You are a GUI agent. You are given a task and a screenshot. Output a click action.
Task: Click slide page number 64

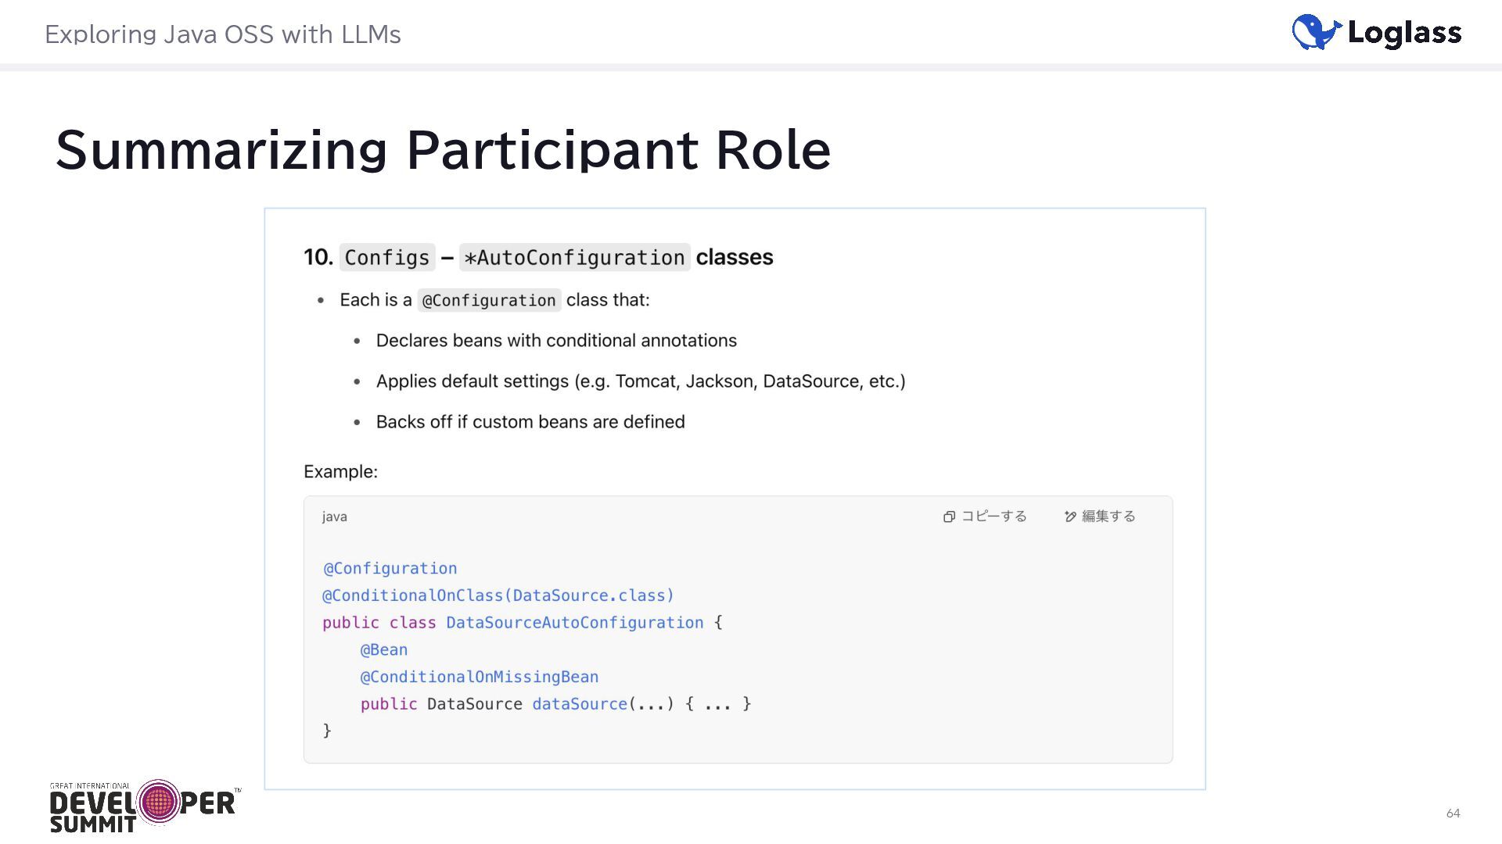point(1453,814)
